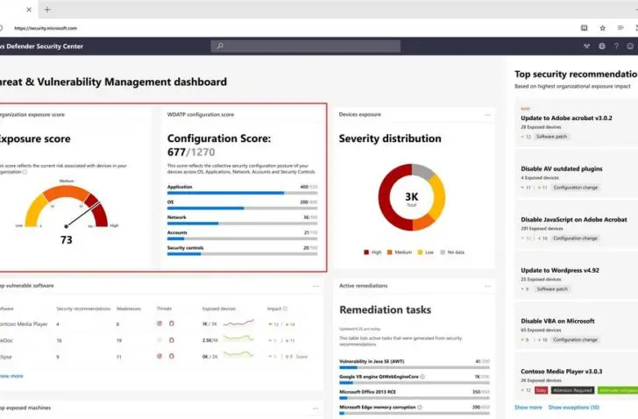
Task: Click High legend swatch under severity chart
Action: 366,252
